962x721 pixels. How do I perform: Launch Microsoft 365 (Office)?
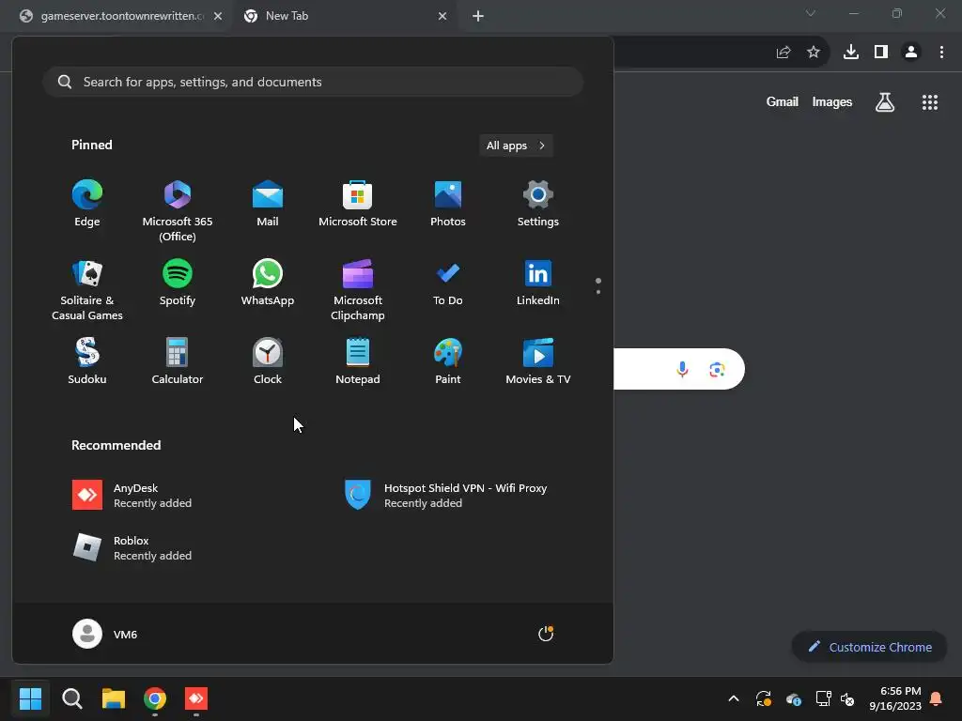[178, 210]
